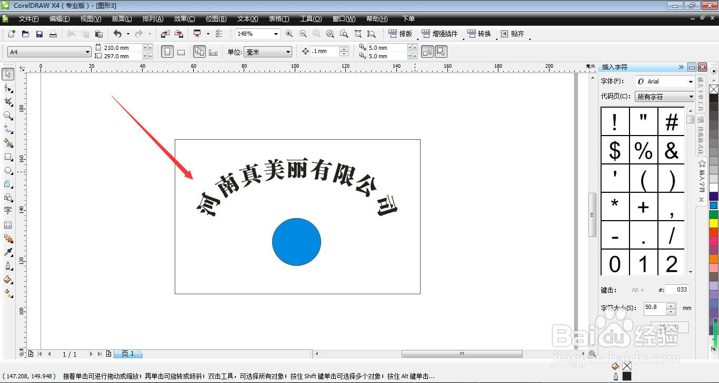
Task: Select the Outline pen tool
Action: click(x=8, y=266)
